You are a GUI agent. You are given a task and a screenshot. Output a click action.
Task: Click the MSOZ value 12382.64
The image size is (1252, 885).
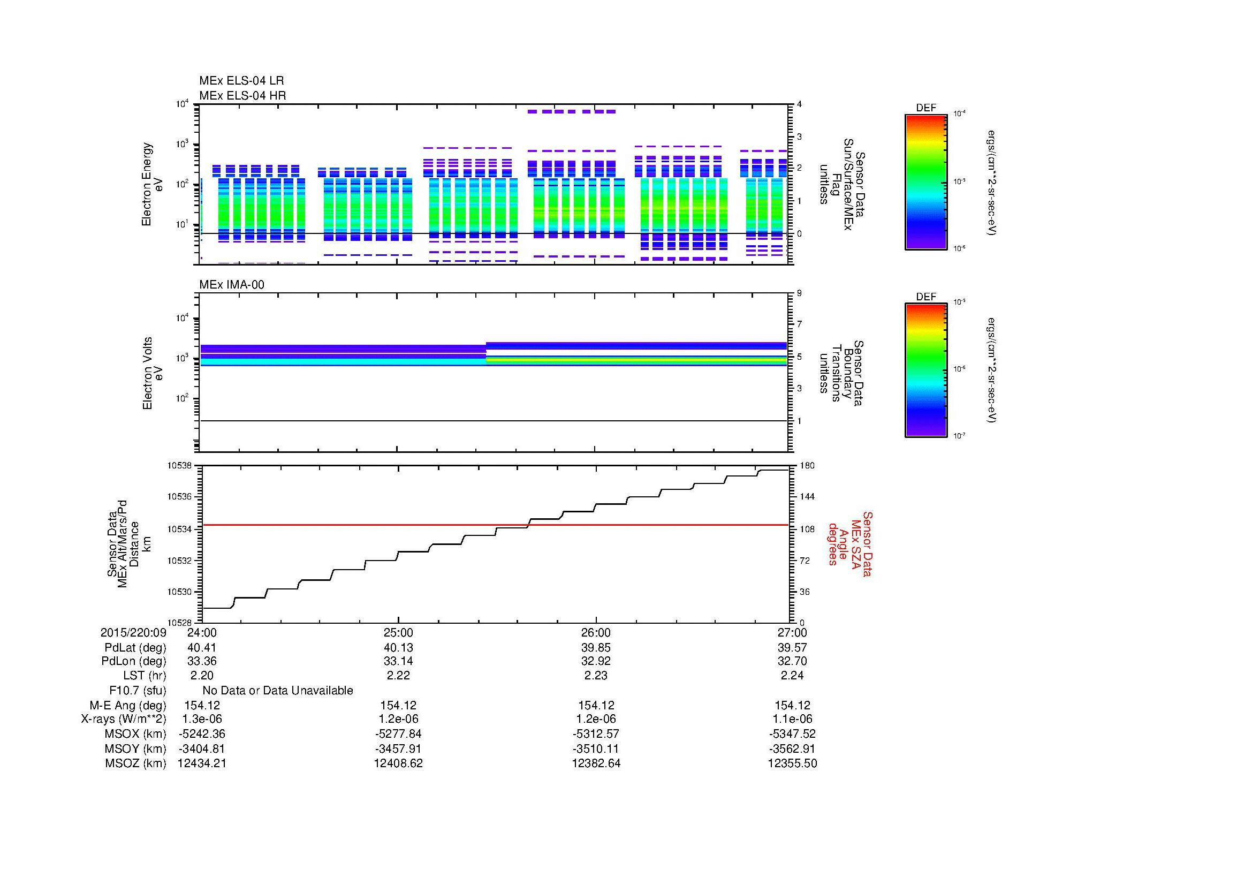click(596, 763)
